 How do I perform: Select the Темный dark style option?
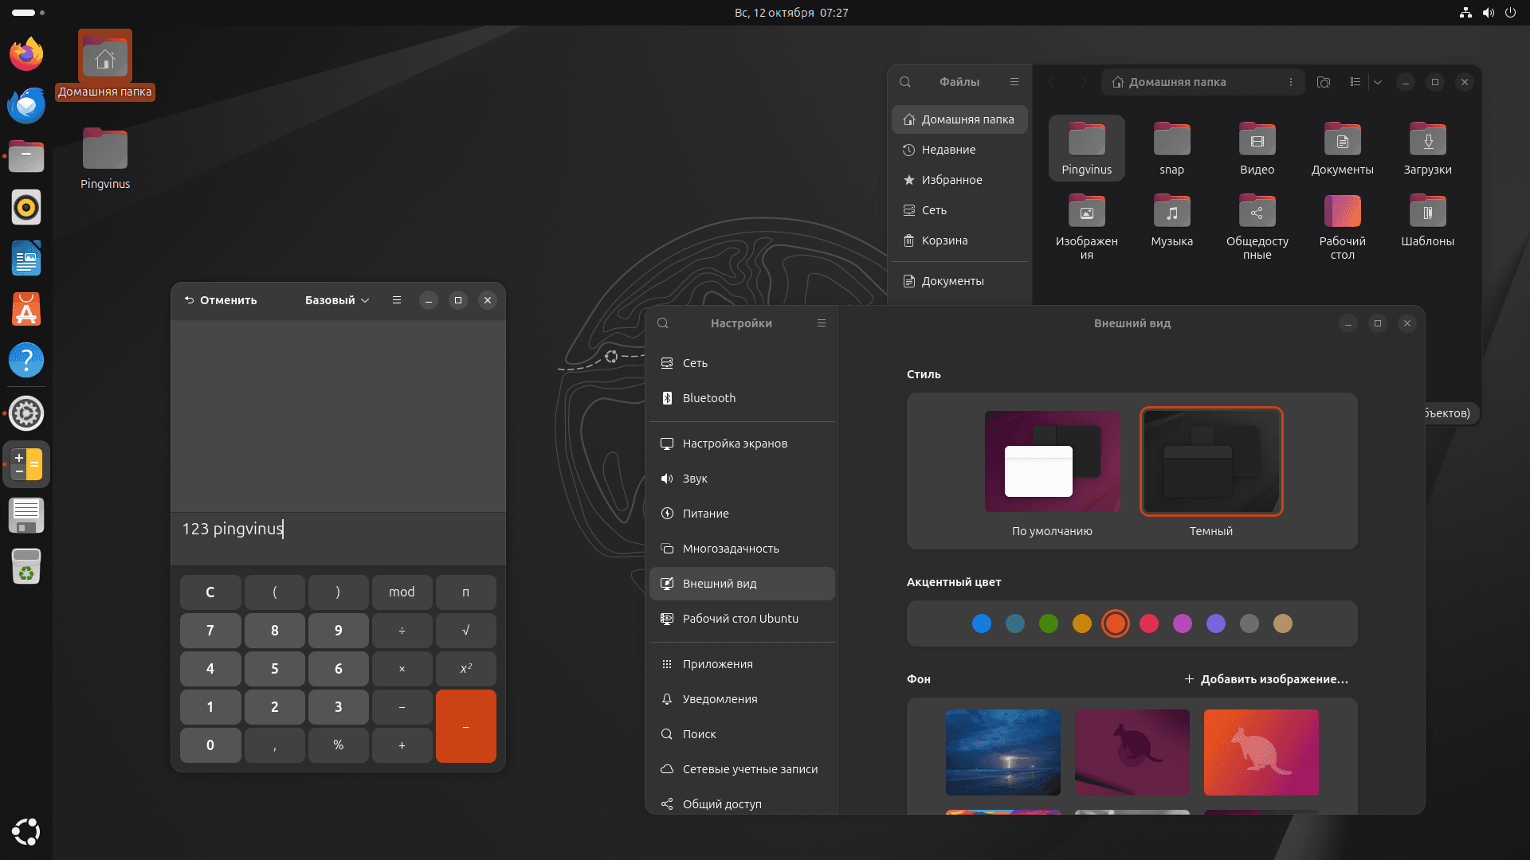1210,462
